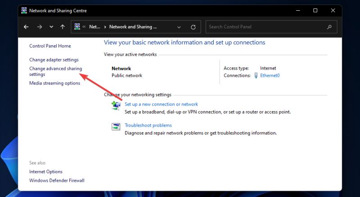Click the Forward navigation arrow
The image size is (360, 197).
click(40, 27)
